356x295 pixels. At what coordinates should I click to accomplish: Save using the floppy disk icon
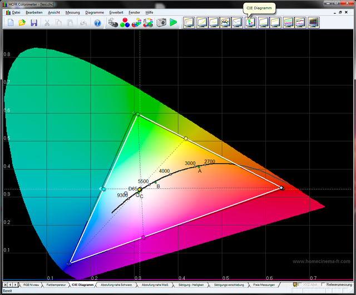[x=34, y=23]
